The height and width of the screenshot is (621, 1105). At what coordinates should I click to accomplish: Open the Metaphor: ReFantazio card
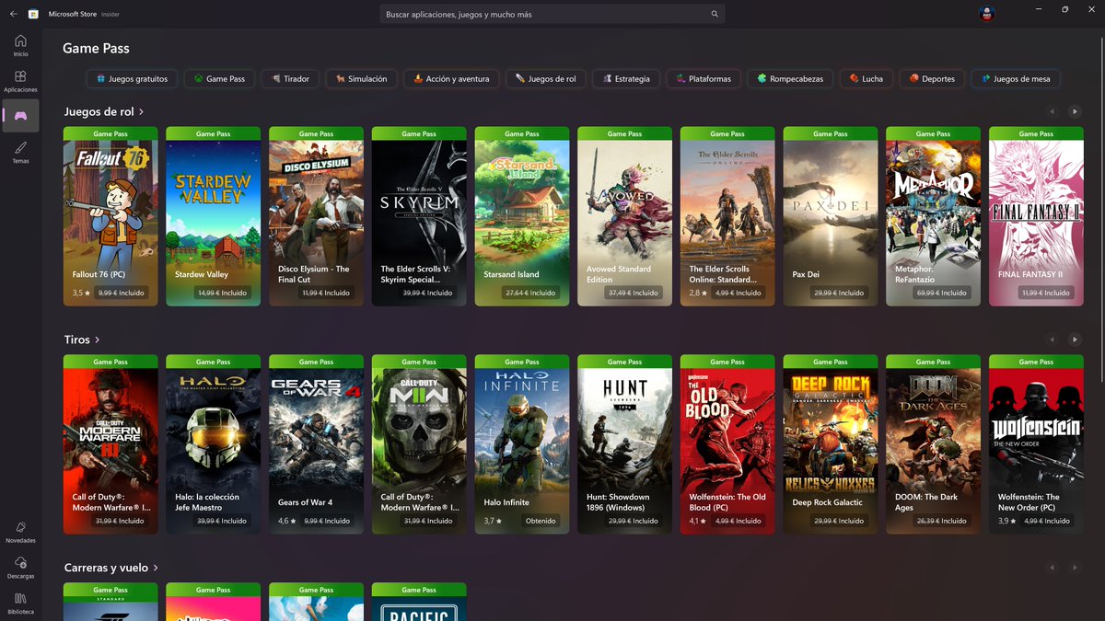click(x=933, y=217)
